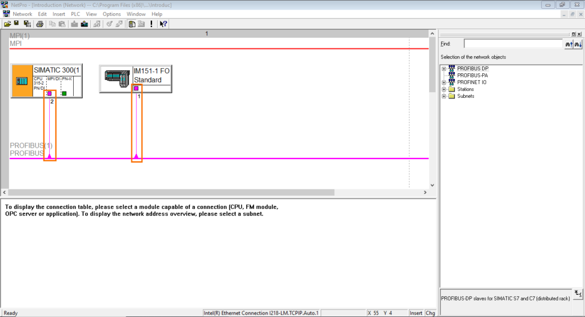Image resolution: width=585 pixels, height=317 pixels.
Task: Click the horizontal scrollbar thumb of network view
Action: tap(171, 192)
